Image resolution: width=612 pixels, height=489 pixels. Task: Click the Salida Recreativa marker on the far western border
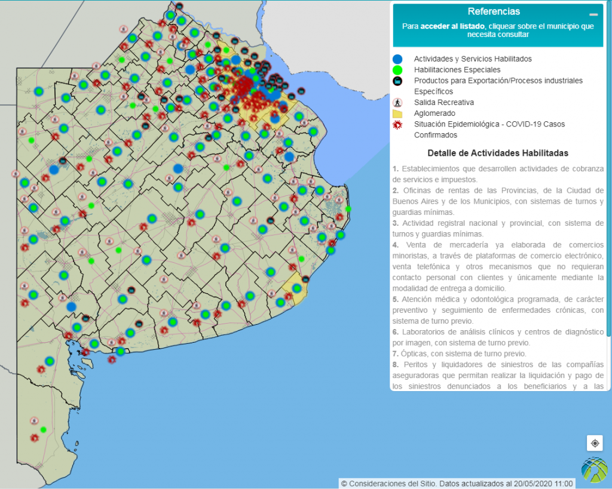coord(16,174)
